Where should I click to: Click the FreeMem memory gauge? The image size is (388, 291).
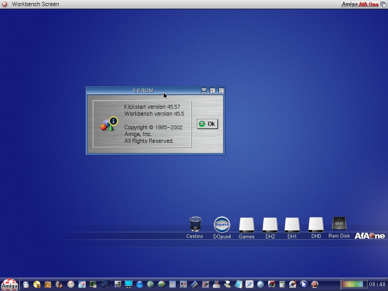354,284
